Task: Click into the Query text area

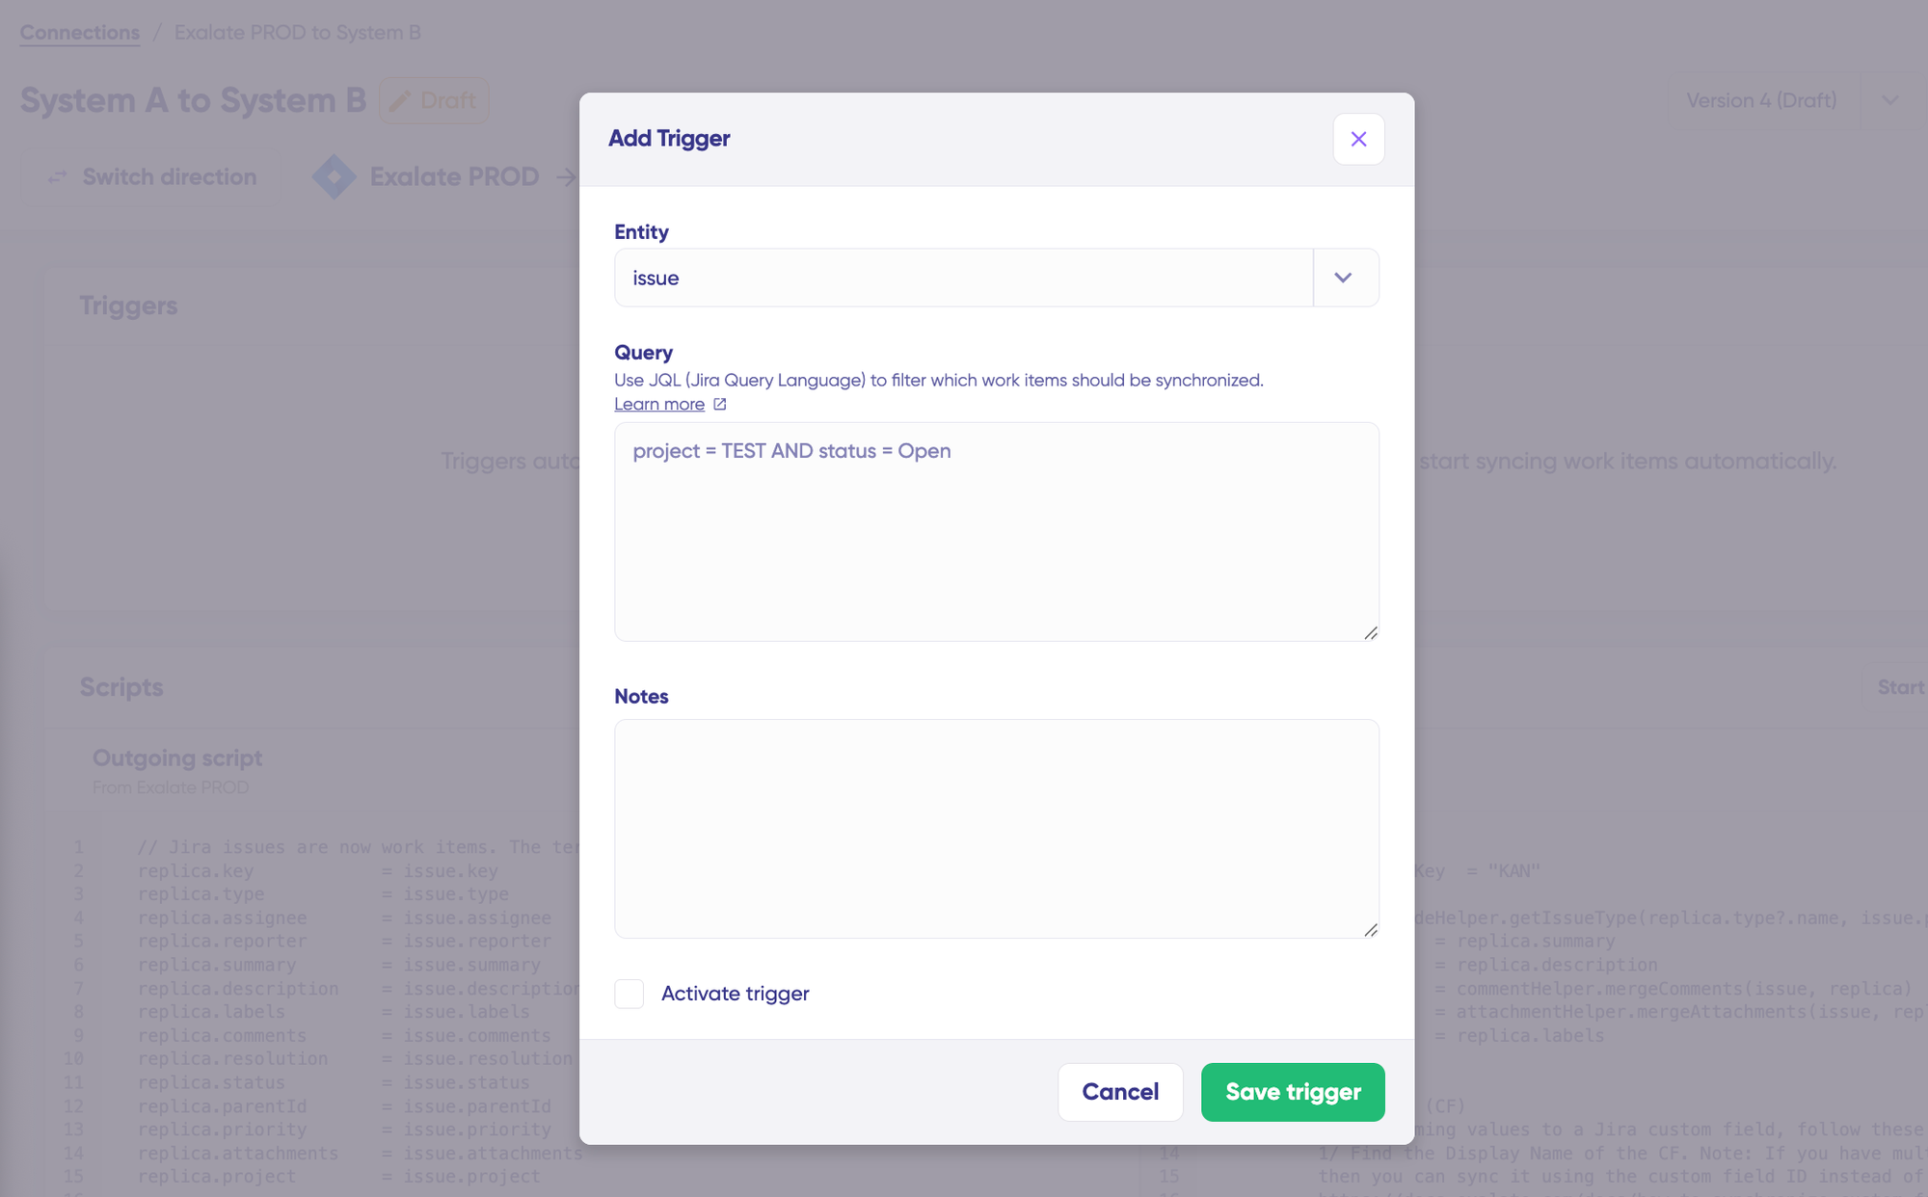Action: pyautogui.click(x=997, y=532)
